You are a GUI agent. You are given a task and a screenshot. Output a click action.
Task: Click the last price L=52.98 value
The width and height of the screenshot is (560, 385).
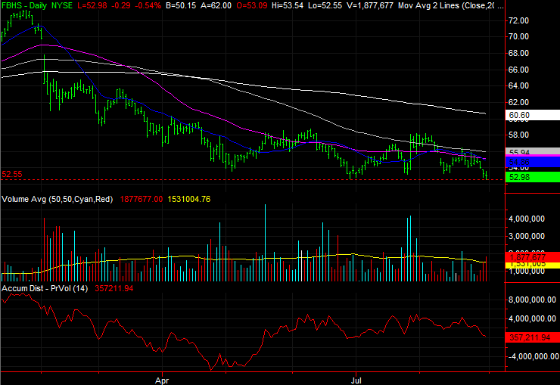point(92,5)
